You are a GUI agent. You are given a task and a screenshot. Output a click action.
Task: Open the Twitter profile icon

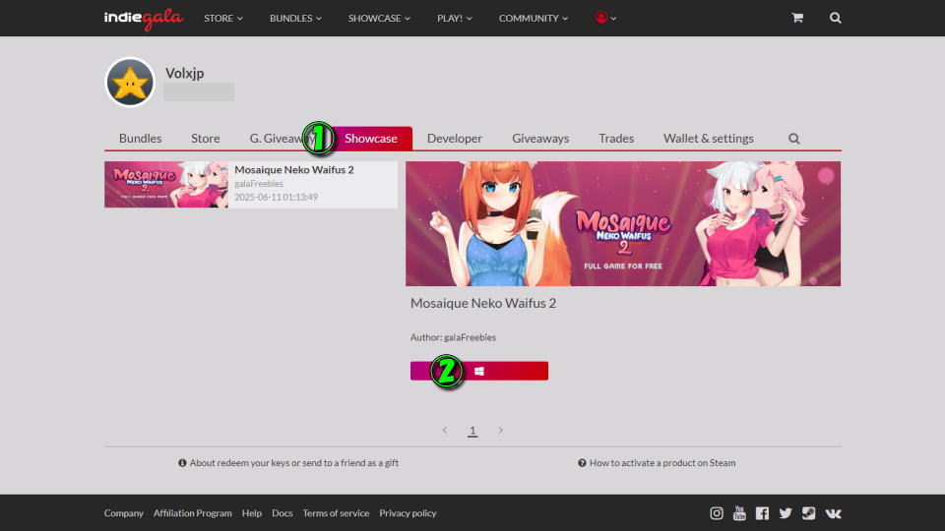(x=786, y=513)
